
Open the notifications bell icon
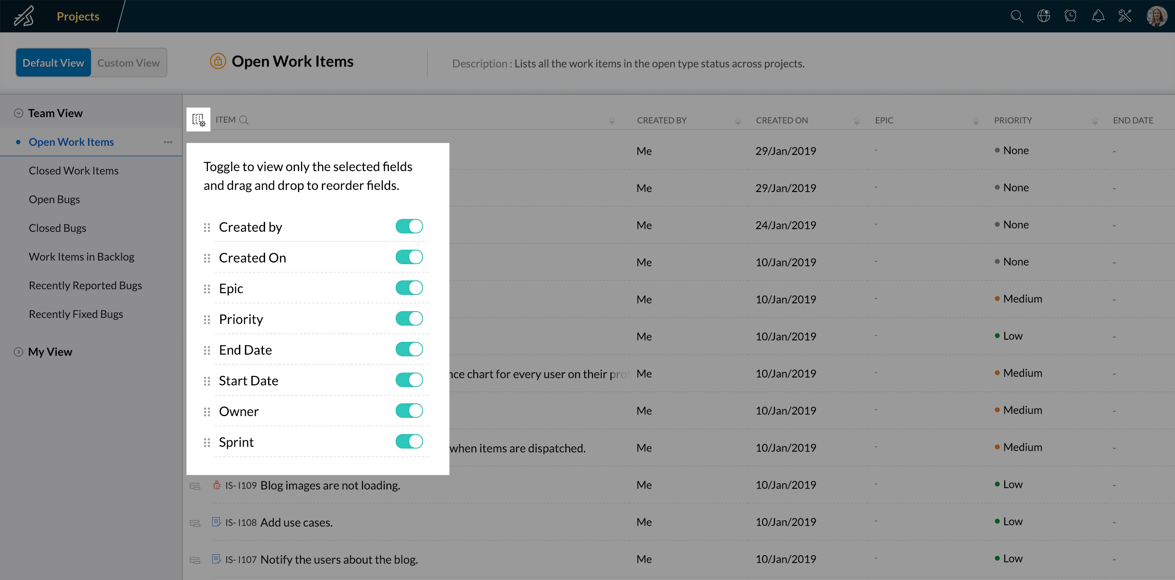(1098, 16)
